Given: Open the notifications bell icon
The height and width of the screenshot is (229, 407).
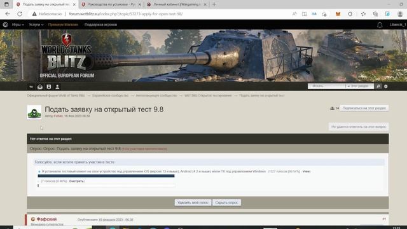Looking at the screenshot, I should (380, 25).
